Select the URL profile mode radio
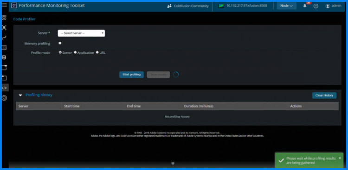This screenshot has width=348, height=170. pos(97,52)
